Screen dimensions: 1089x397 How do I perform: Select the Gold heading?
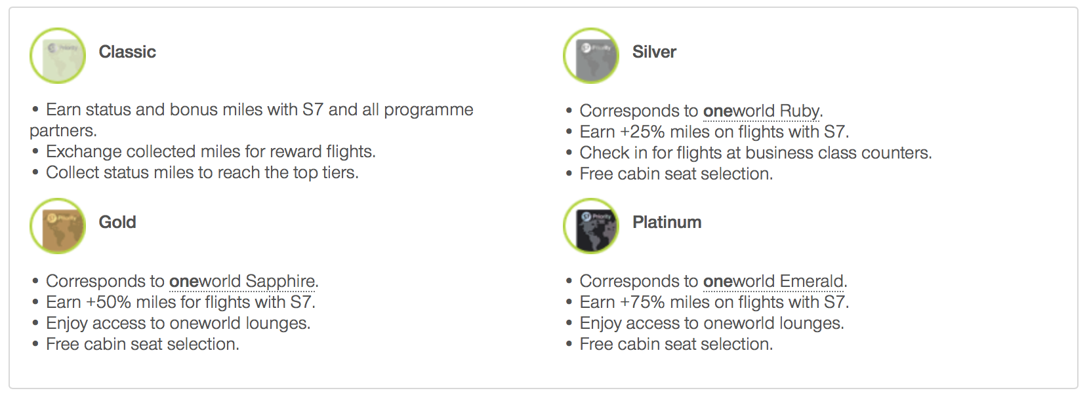117,222
